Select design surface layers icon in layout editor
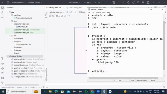Image resolution: width=167 pixels, height=94 pixels. (x=68, y=12)
